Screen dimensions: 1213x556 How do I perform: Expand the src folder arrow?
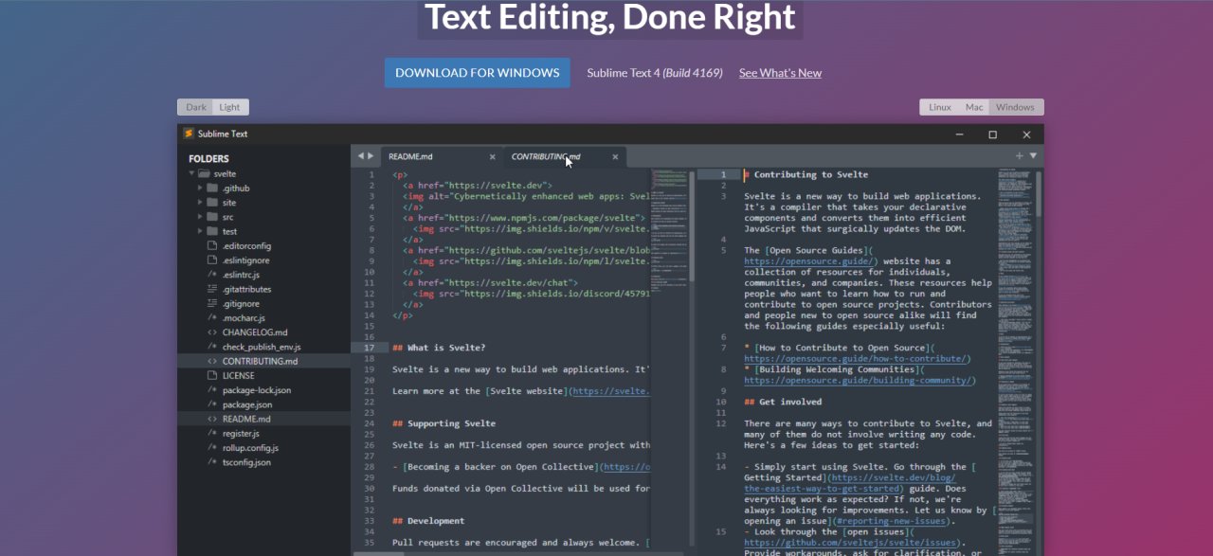(x=200, y=217)
